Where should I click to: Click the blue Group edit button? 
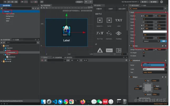(x=164, y=41)
